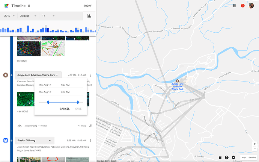Click the trash icon to delete the day

point(220,157)
